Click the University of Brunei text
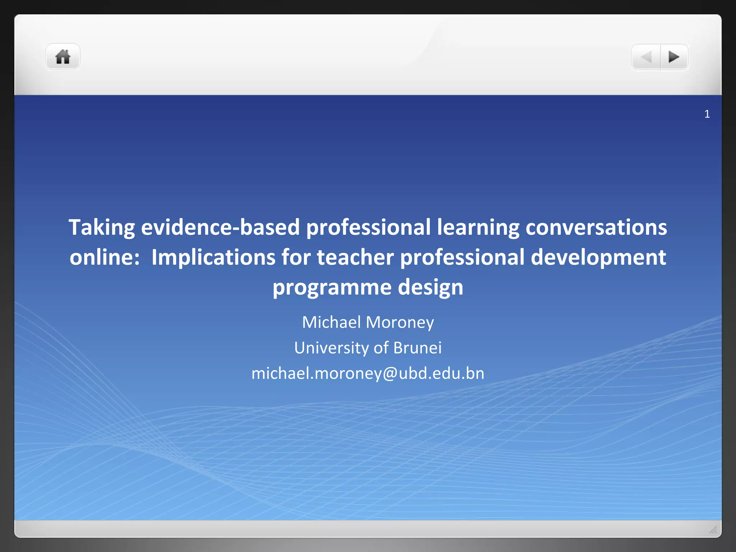 click(x=368, y=348)
